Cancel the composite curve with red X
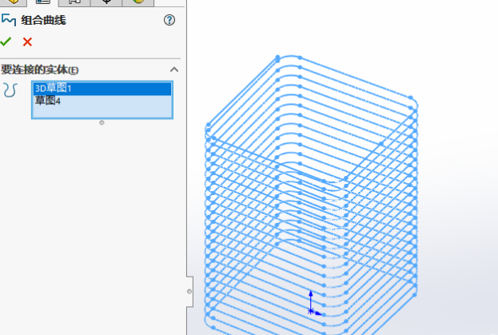 click(28, 42)
